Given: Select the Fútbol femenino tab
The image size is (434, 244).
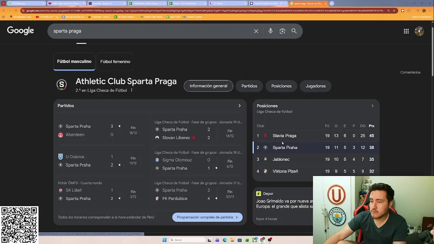Looking at the screenshot, I should [x=115, y=62].
